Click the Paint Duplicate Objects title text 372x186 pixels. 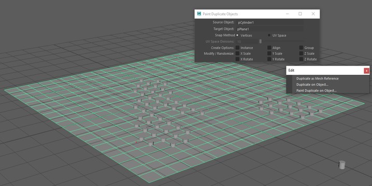220,14
